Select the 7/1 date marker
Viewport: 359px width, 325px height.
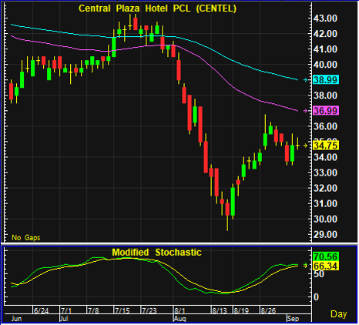[x=66, y=310]
